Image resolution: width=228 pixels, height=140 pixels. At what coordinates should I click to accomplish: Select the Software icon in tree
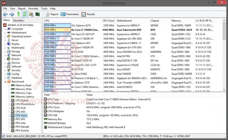pyautogui.click(x=9, y=66)
